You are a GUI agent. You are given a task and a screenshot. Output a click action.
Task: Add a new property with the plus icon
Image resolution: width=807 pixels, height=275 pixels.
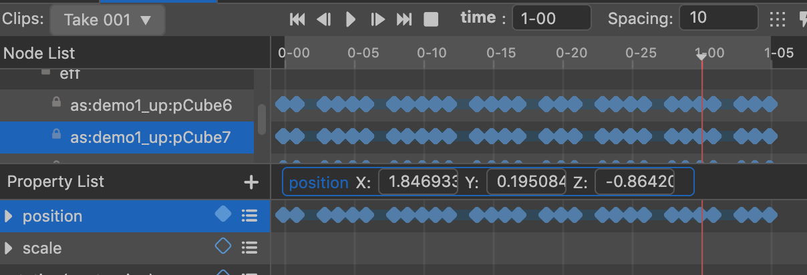[x=251, y=182]
